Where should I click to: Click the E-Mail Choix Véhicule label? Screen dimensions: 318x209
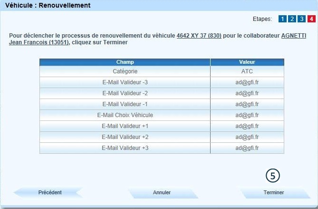(x=125, y=115)
